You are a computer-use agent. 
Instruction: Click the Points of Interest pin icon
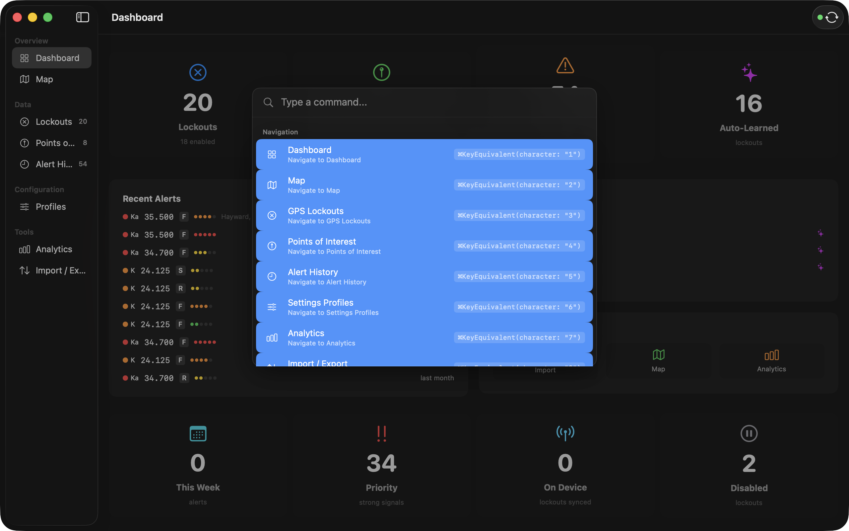point(25,143)
